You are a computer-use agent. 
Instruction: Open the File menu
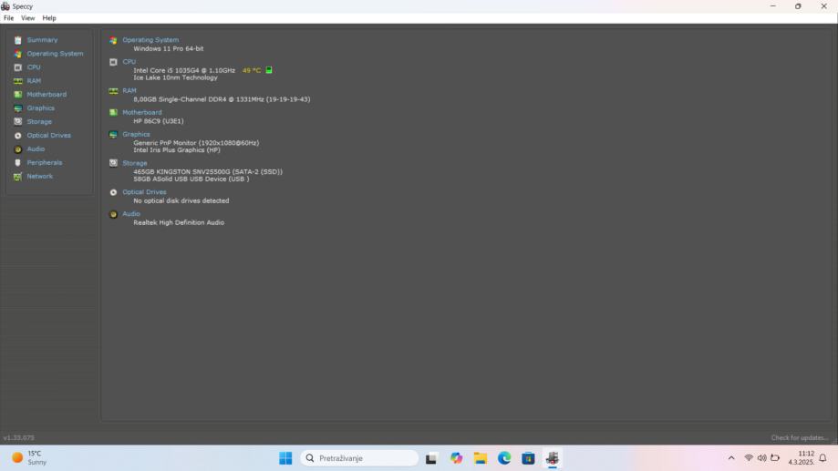click(x=8, y=18)
